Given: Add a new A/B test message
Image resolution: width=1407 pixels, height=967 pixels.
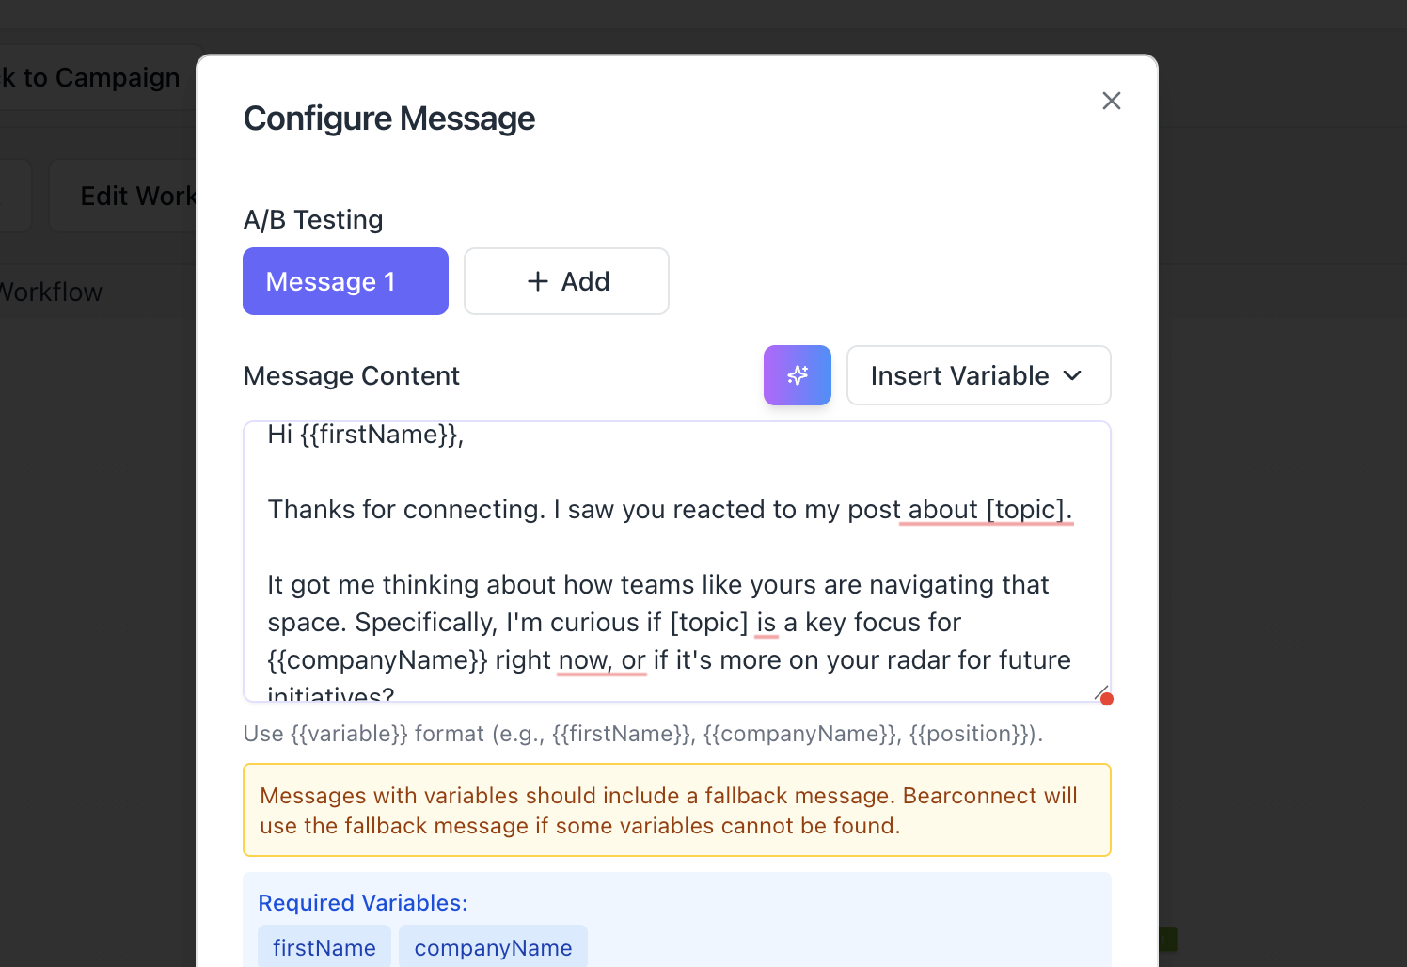Looking at the screenshot, I should (566, 281).
